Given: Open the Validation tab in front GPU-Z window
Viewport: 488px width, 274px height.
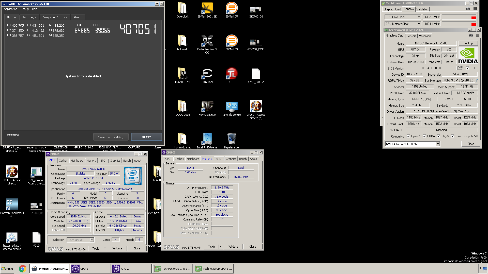Looking at the screenshot, I should [x=425, y=36].
